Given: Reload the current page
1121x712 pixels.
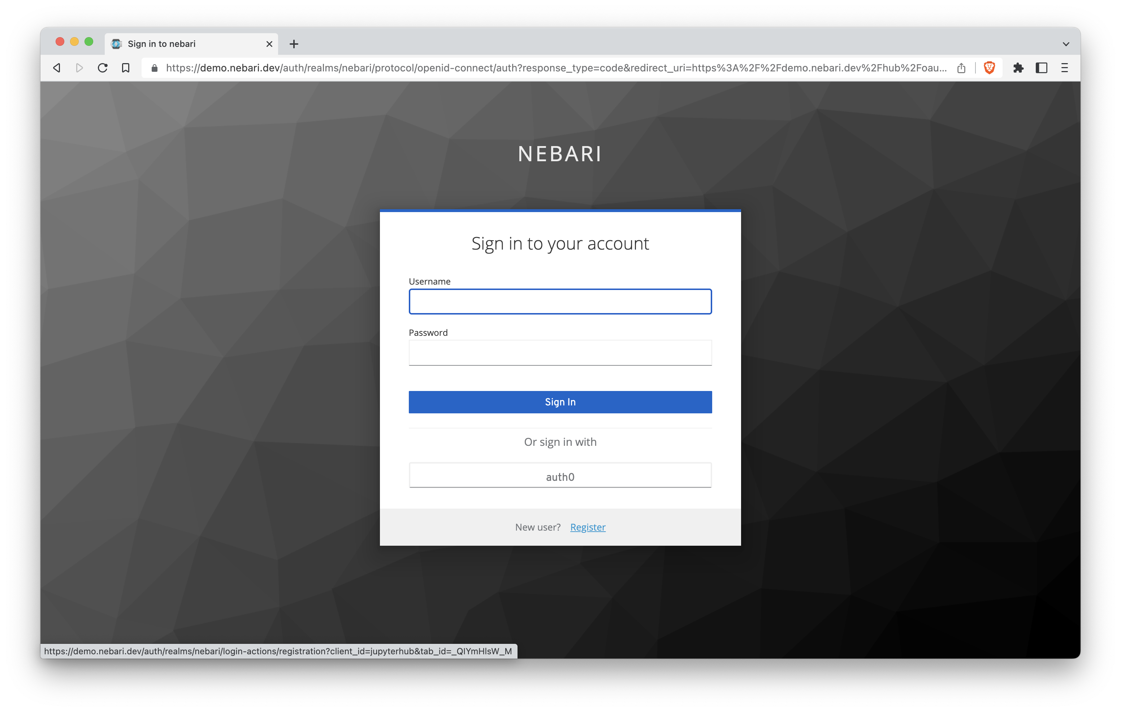Looking at the screenshot, I should pyautogui.click(x=103, y=68).
